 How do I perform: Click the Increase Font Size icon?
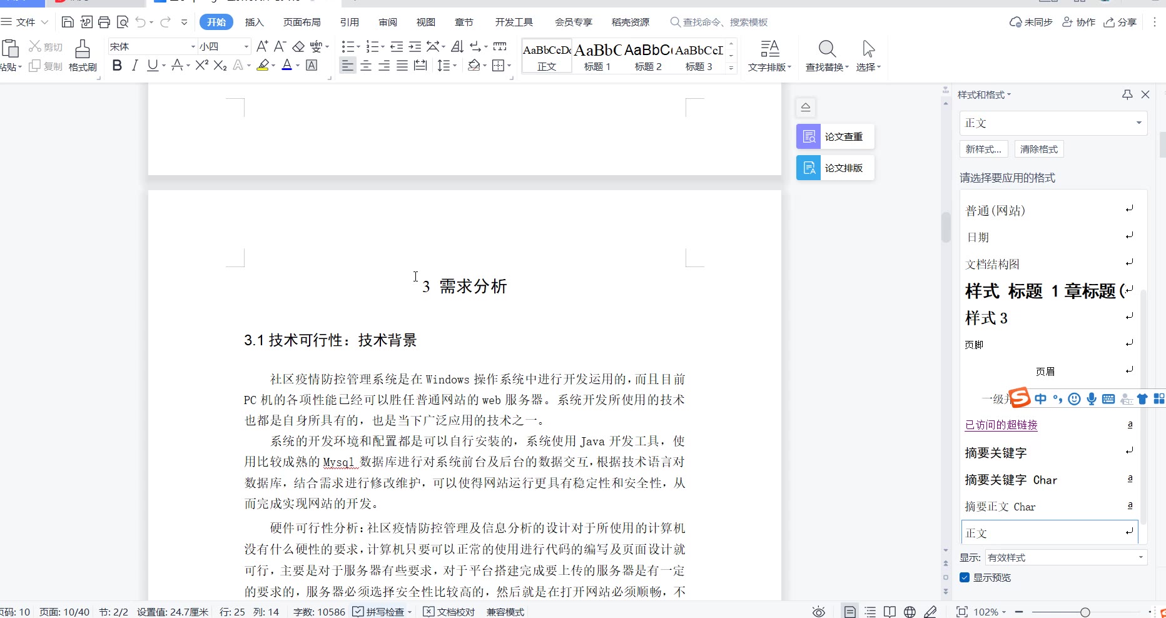262,46
